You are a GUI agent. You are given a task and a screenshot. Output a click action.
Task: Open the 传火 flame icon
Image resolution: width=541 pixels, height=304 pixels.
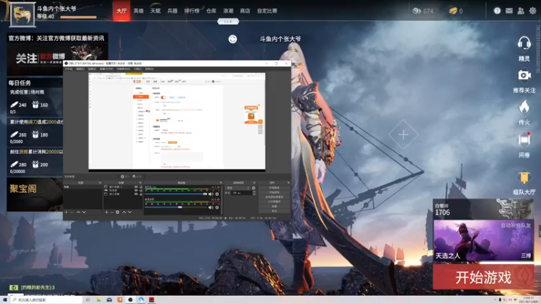[x=524, y=107]
